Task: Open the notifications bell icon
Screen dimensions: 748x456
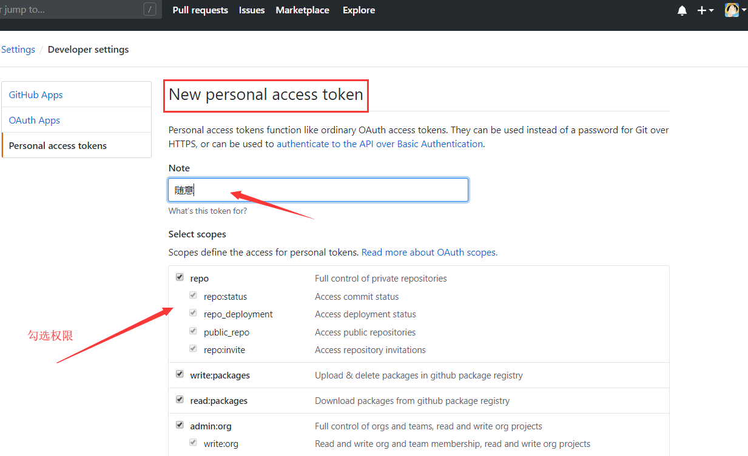Action: 682,10
